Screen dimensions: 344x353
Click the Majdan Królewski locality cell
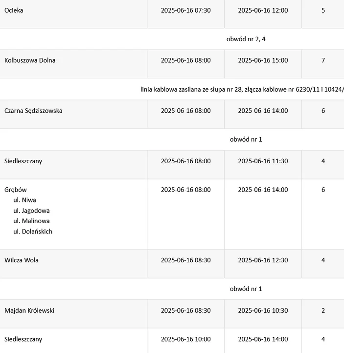click(29, 310)
